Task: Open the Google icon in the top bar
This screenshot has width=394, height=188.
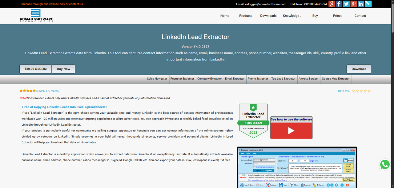Action: click(x=332, y=4)
